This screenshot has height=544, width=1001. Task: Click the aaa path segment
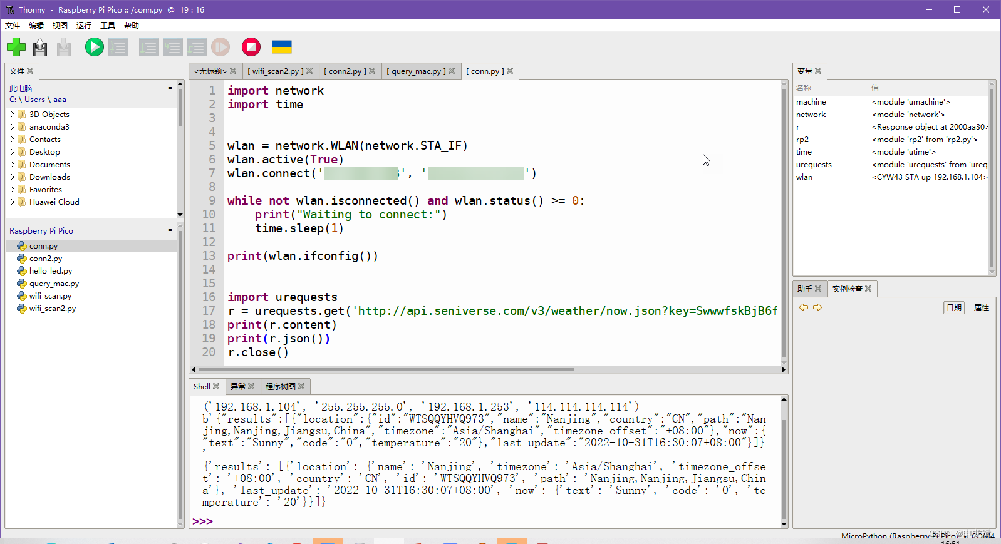(x=60, y=100)
